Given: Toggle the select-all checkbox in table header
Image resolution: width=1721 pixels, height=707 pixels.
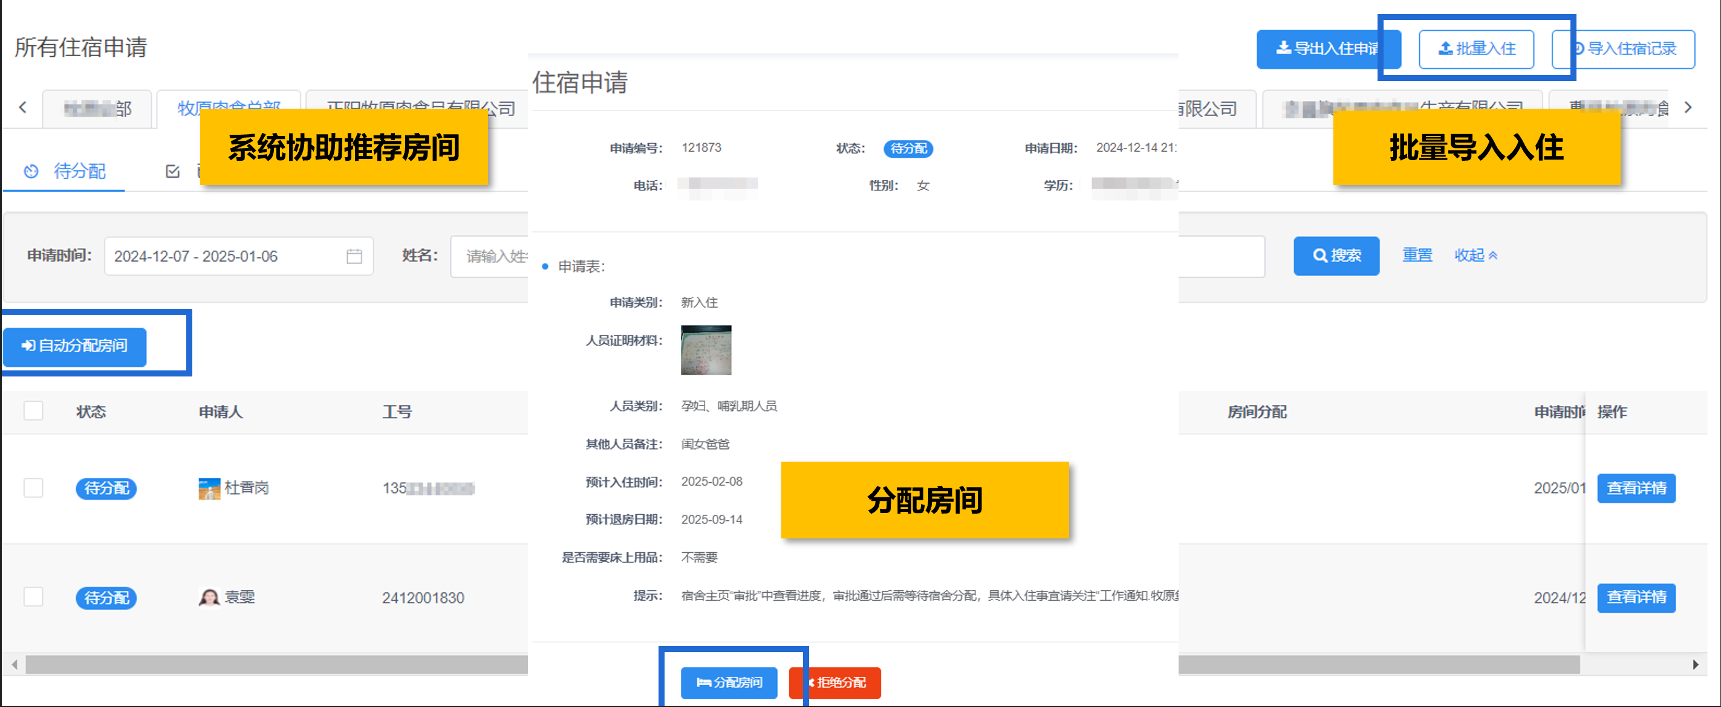Looking at the screenshot, I should click(33, 410).
